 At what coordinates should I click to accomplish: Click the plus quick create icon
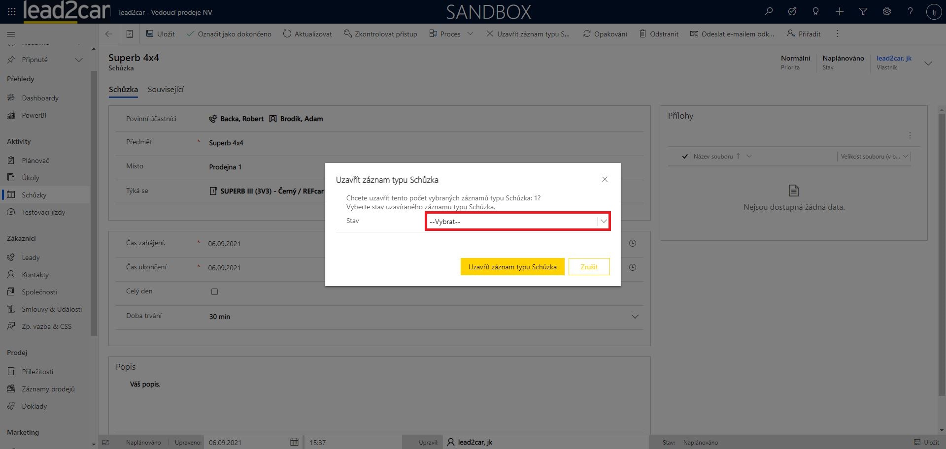[x=840, y=11]
